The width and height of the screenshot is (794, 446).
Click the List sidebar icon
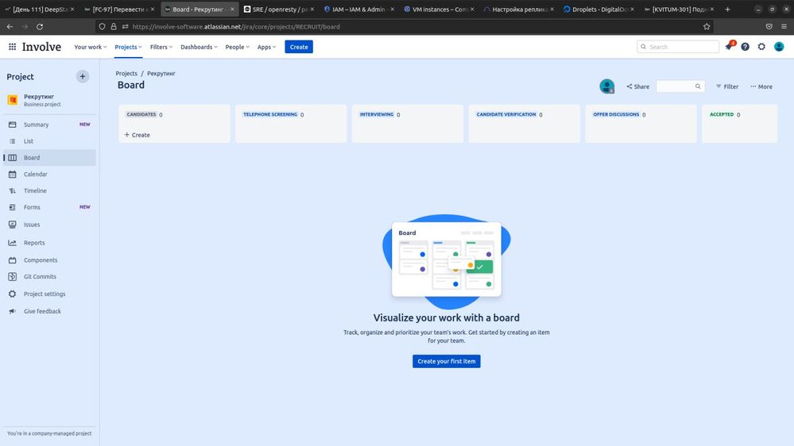13,141
